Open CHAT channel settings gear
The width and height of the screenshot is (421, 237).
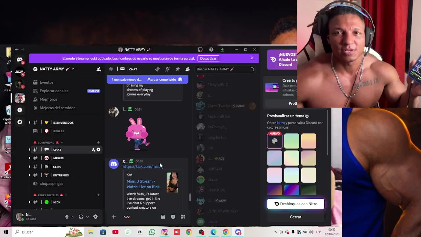coord(98,150)
